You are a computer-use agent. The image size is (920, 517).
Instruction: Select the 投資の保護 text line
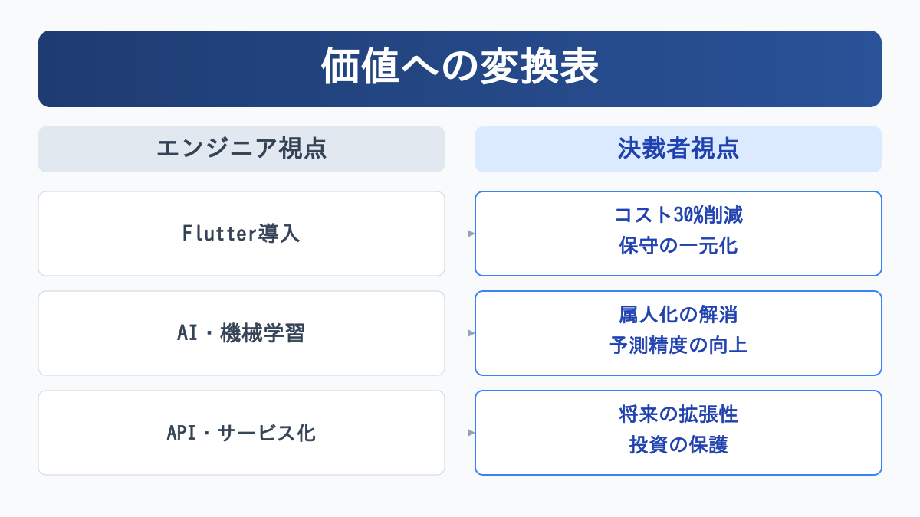(x=678, y=445)
